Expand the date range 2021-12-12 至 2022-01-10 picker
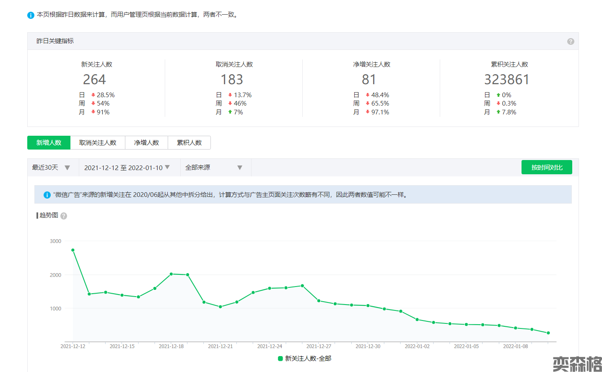Image resolution: width=602 pixels, height=372 pixels. click(127, 168)
